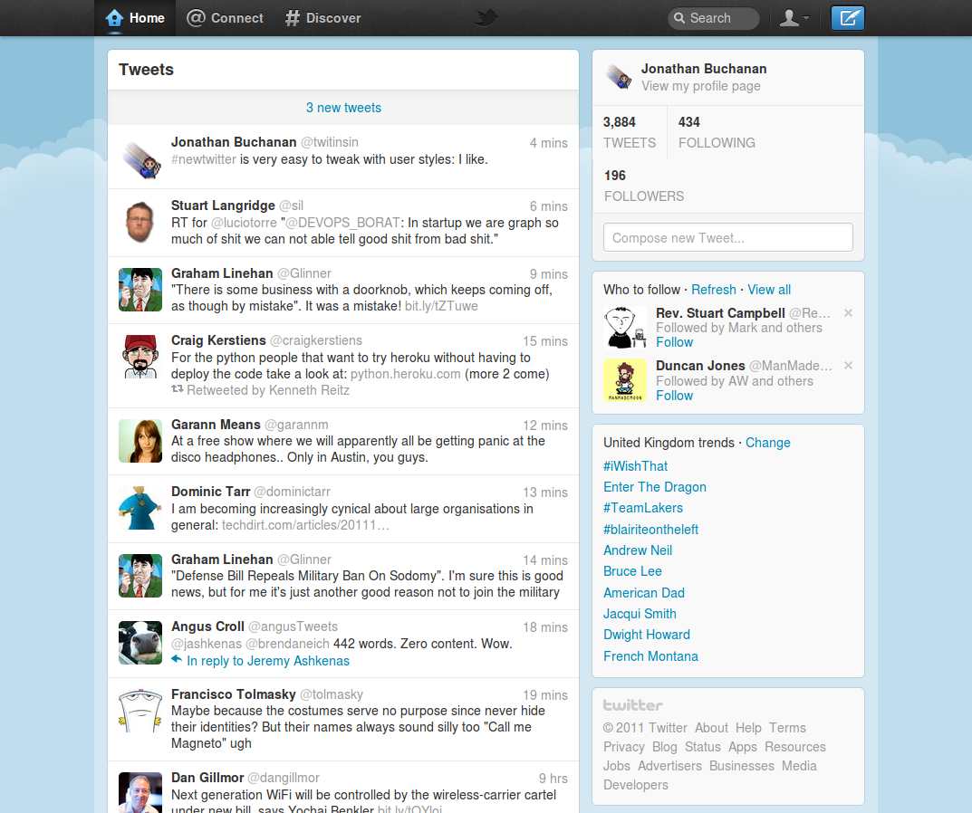Click the search magnifier icon

pyautogui.click(x=679, y=18)
